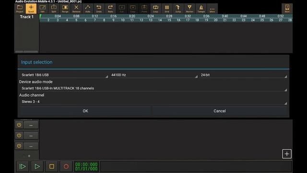Select the Scroll mode tool
The image size is (307, 173).
31,9
